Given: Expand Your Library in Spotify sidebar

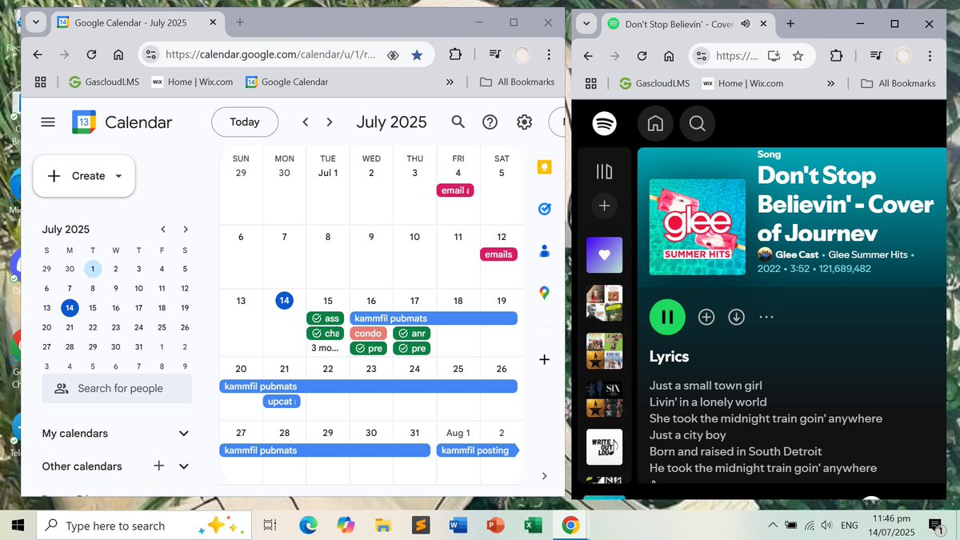Looking at the screenshot, I should coord(604,171).
